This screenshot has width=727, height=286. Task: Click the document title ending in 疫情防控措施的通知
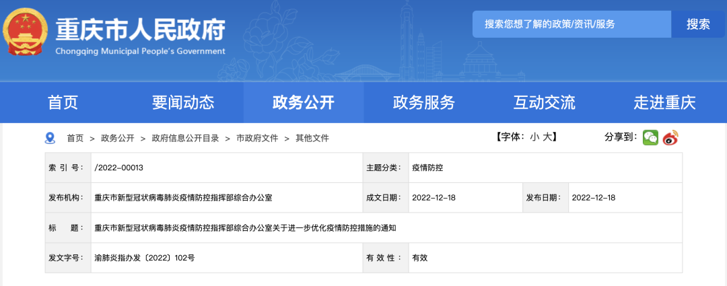point(246,228)
